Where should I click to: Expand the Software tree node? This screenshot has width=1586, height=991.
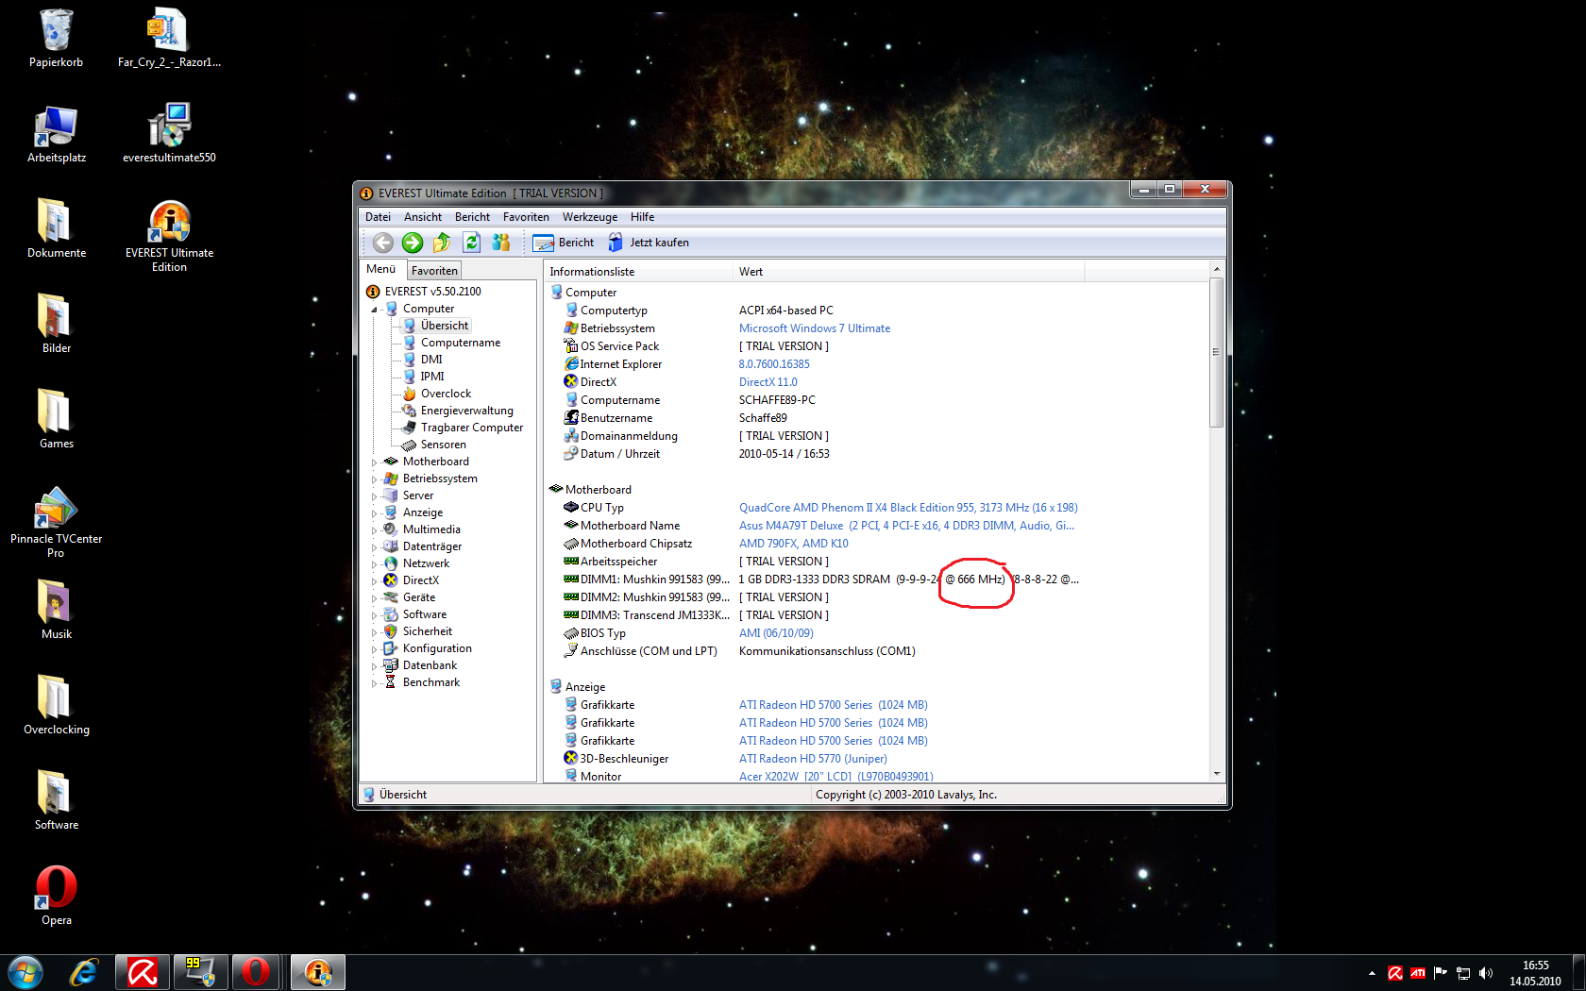tap(374, 615)
